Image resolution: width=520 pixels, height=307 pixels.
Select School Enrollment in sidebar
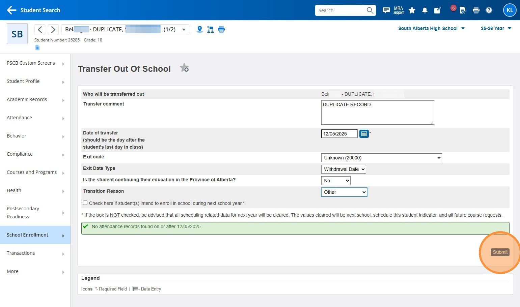coord(35,235)
